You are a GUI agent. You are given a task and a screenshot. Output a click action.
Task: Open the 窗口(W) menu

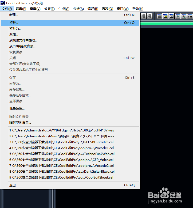[x=123, y=9]
